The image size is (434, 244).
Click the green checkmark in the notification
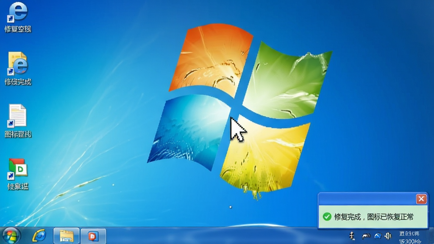coord(327,216)
